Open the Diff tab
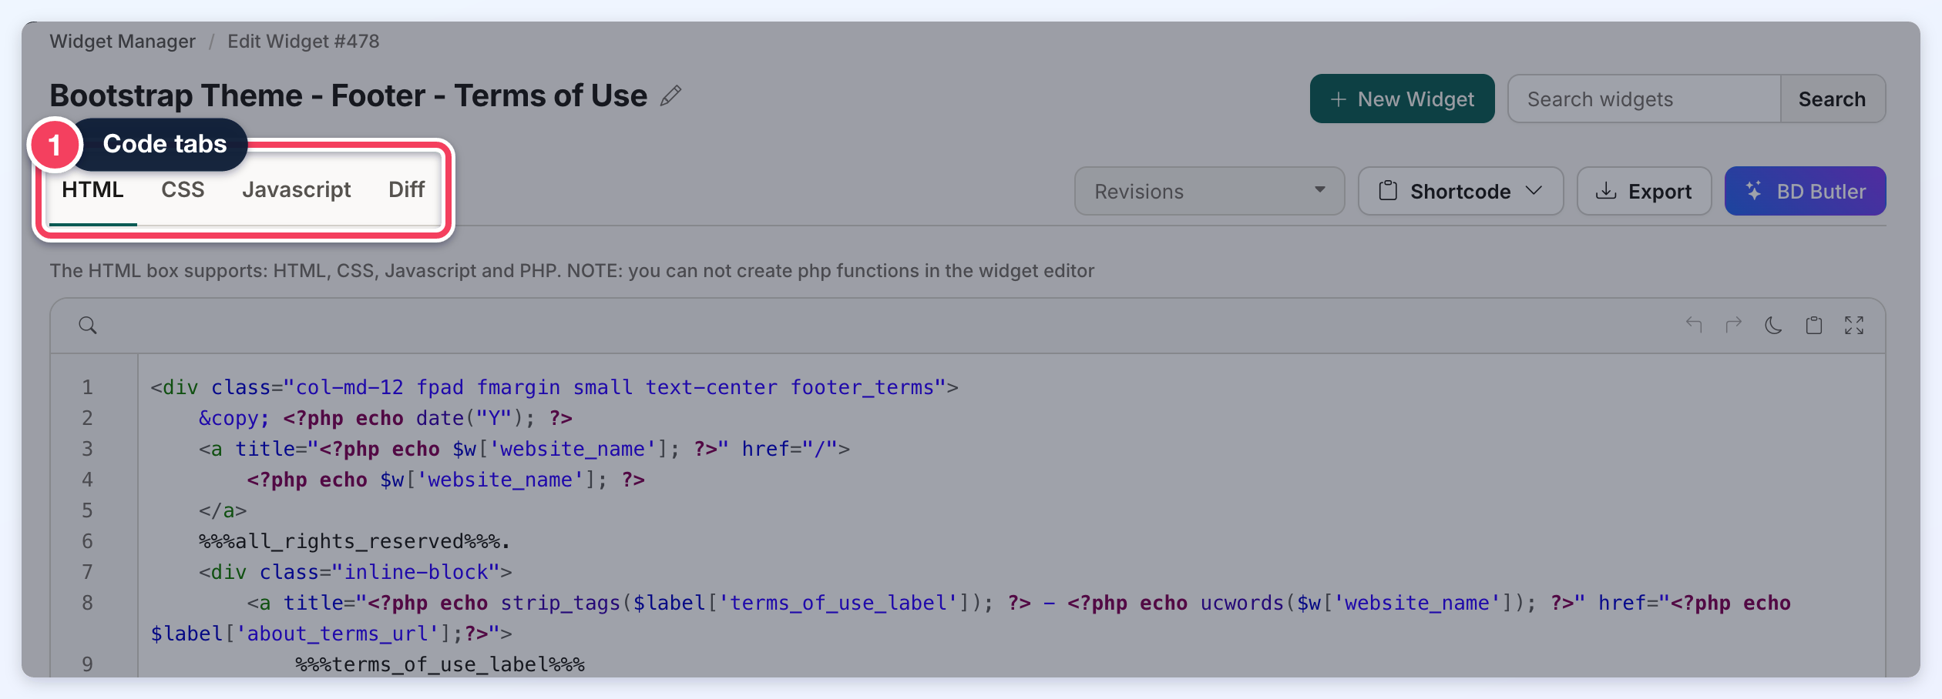This screenshot has width=1942, height=699. (x=406, y=190)
